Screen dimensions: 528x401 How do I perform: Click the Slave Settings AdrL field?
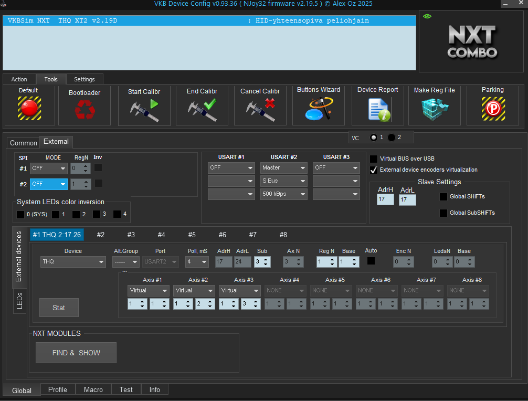(x=407, y=199)
